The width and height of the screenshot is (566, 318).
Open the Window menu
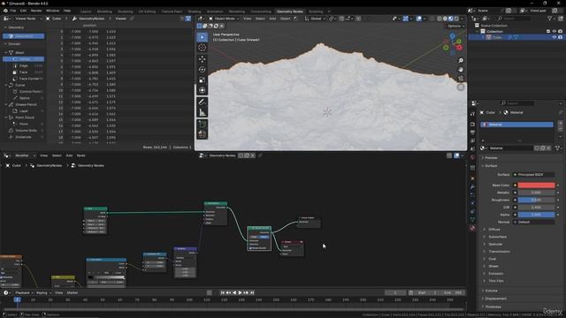[x=52, y=11]
